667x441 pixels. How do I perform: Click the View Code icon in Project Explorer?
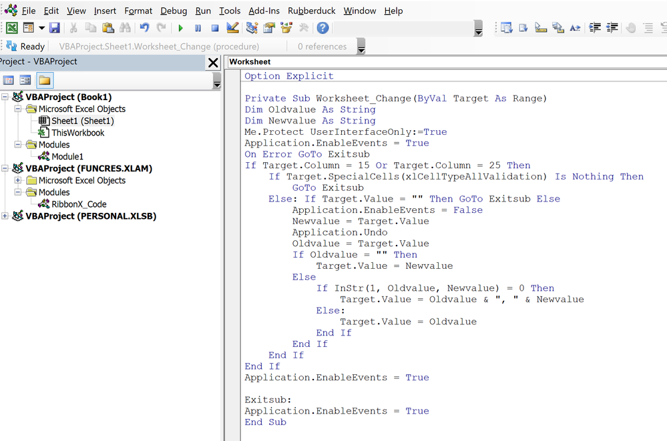coord(9,80)
